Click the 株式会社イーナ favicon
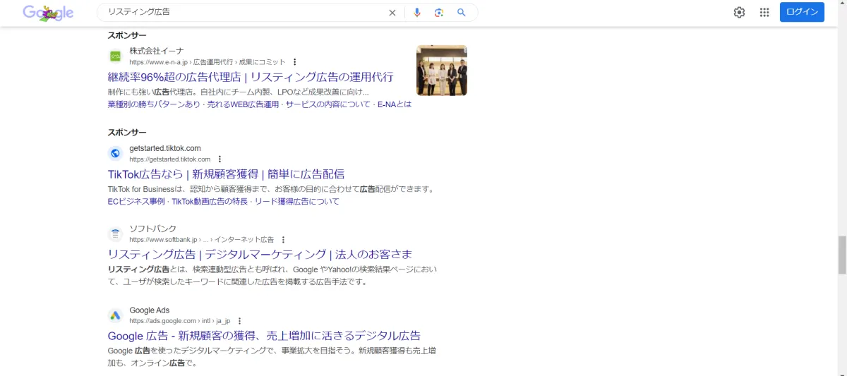 point(115,56)
